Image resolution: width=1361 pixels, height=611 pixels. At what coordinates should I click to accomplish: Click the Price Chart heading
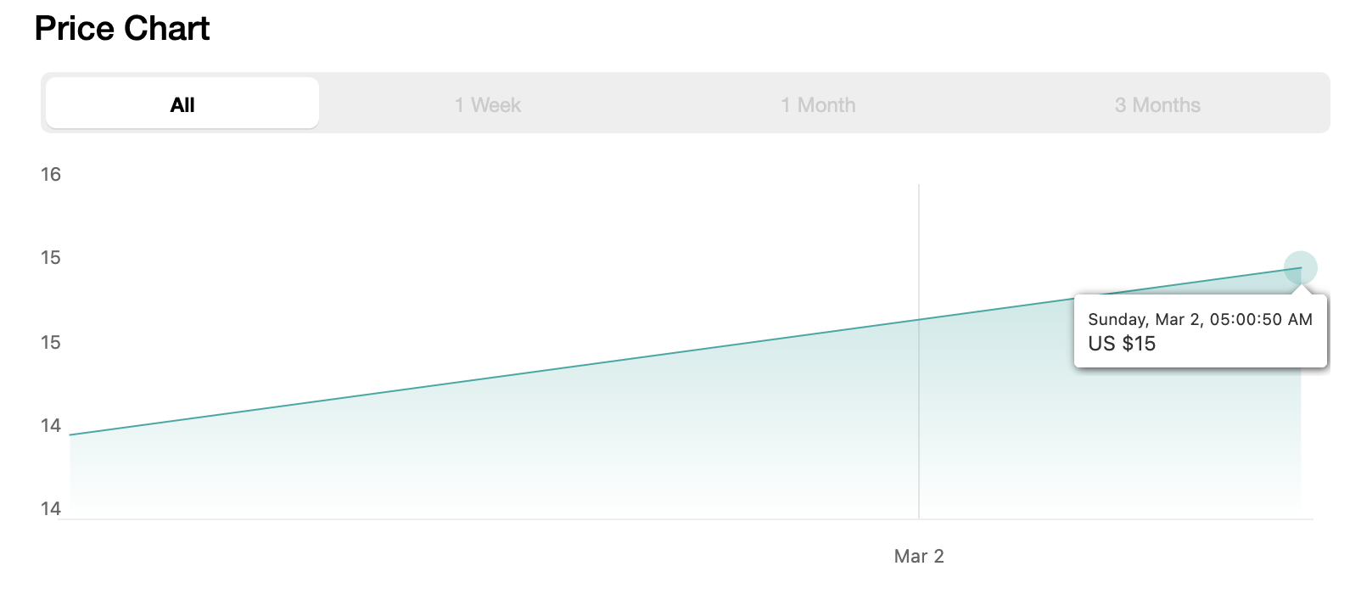122,29
